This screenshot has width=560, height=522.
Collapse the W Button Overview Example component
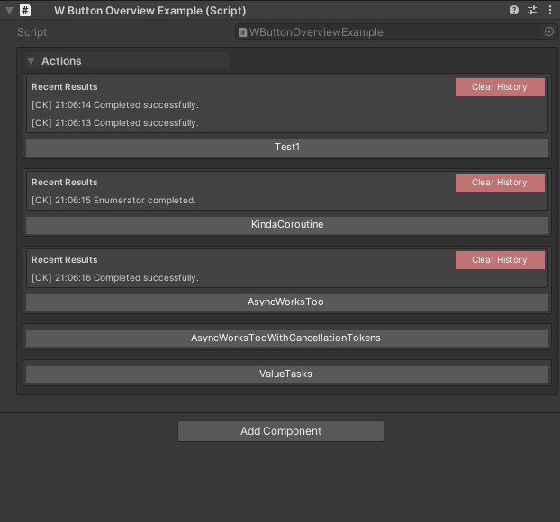(x=9, y=11)
